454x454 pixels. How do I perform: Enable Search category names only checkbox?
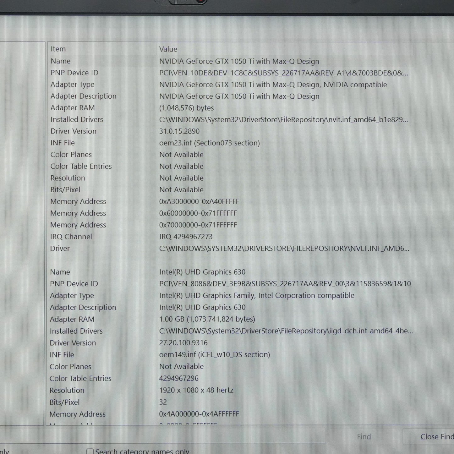pyautogui.click(x=90, y=451)
